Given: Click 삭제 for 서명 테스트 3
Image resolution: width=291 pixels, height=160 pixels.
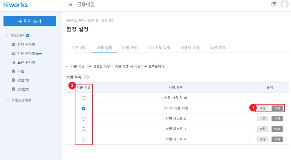Looking at the screenshot, I should pyautogui.click(x=277, y=129).
